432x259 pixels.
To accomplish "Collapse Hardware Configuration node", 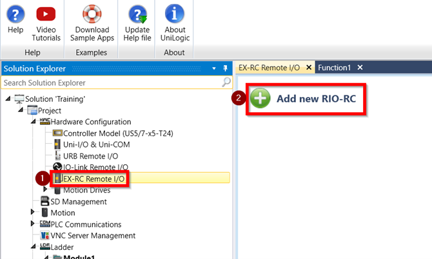I will coord(34,121).
